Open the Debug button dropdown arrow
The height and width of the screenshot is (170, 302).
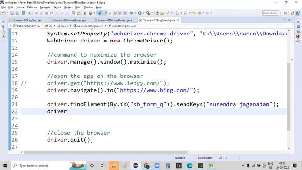coord(135,13)
